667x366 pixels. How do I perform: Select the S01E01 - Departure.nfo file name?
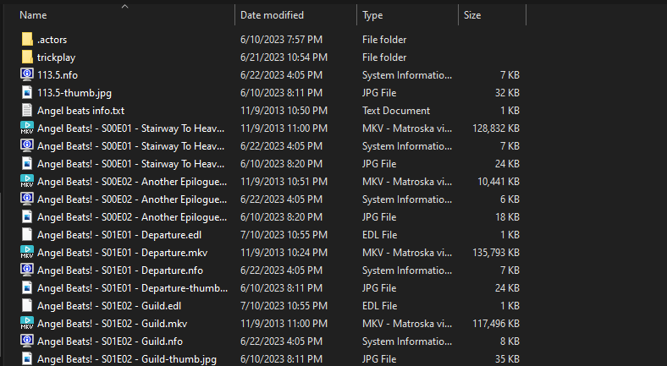(119, 270)
